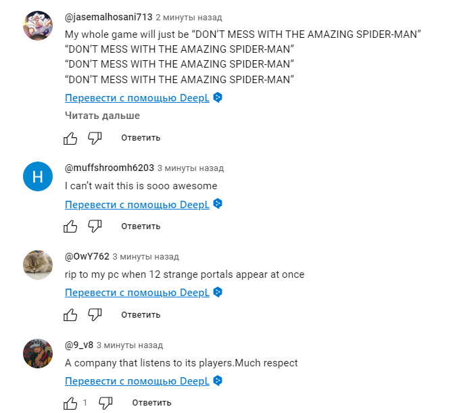Expand the Spider-Man comment via Читать дальше
The height and width of the screenshot is (413, 459).
point(102,116)
